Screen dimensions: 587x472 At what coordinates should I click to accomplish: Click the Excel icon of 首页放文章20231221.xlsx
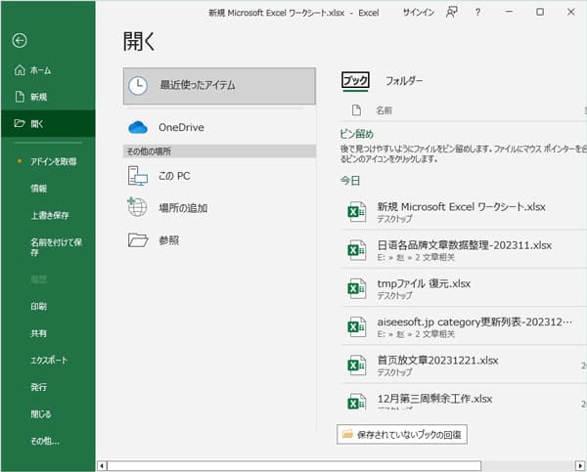[357, 365]
